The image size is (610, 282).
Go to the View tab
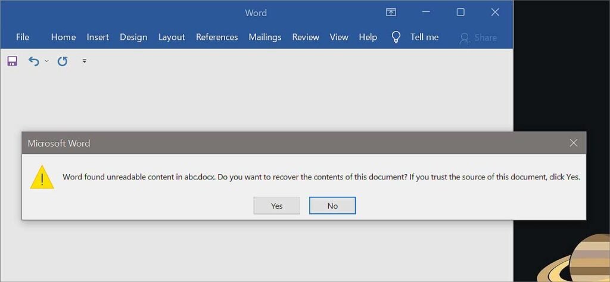[339, 38]
